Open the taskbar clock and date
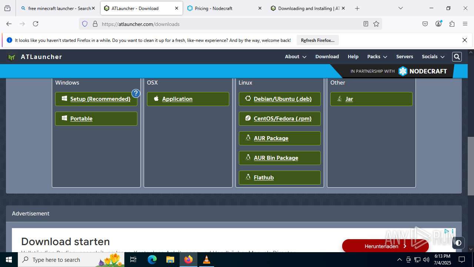474x267 pixels. [443, 260]
